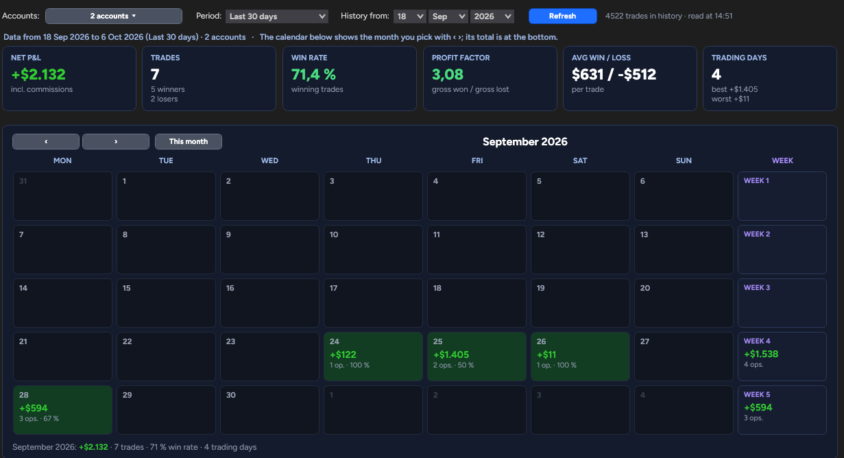Click the NET P&L card showing +$2.132
The width and height of the screenshot is (844, 458).
(x=69, y=79)
